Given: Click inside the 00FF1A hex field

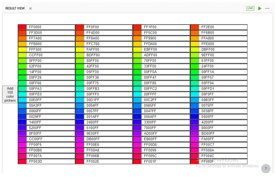Looking at the screenshot, I should pos(223,72).
